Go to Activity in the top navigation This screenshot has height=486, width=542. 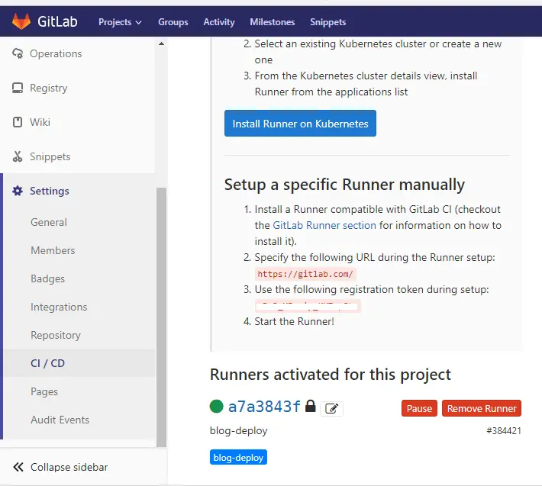[219, 22]
